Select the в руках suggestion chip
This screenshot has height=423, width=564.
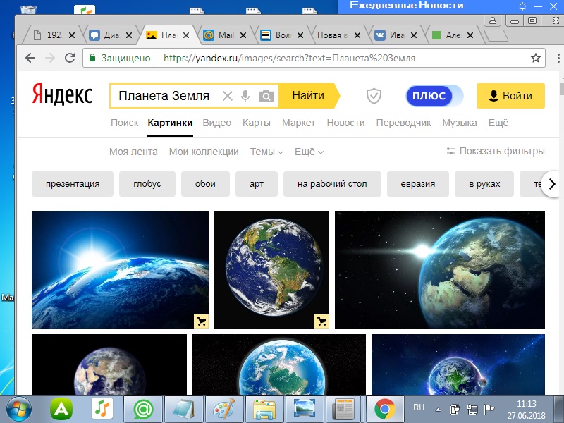tap(484, 184)
